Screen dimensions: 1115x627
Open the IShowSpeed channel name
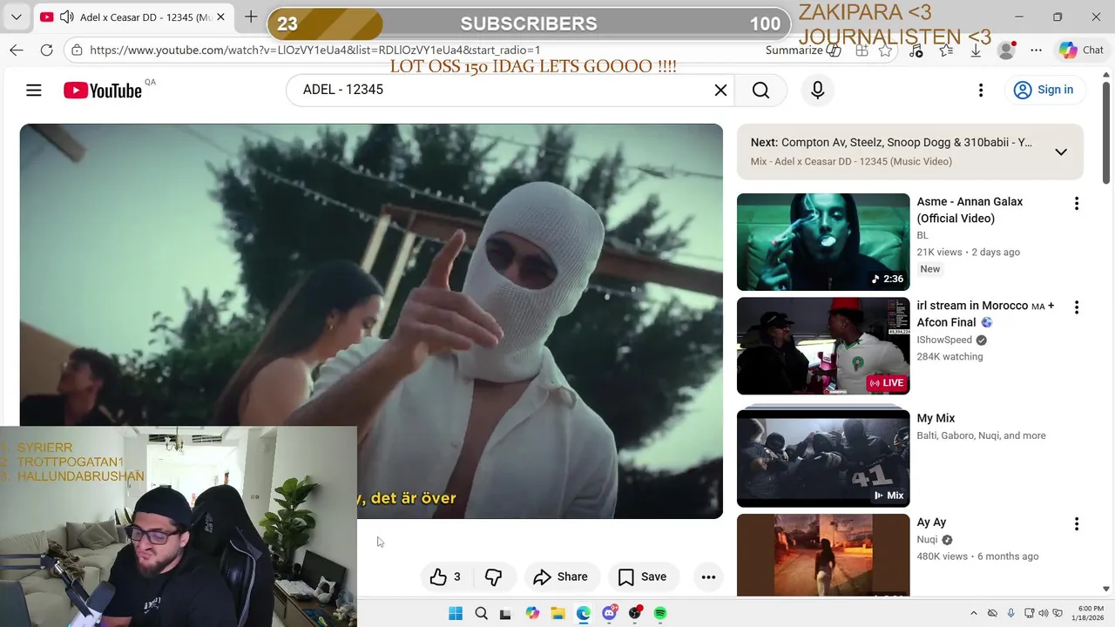click(x=944, y=340)
